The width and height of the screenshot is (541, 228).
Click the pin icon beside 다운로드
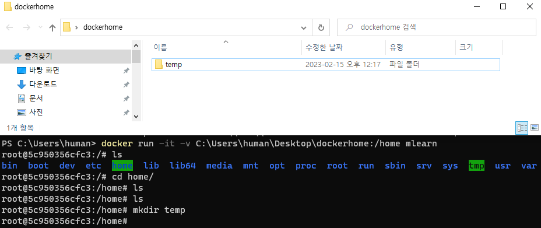127,85
